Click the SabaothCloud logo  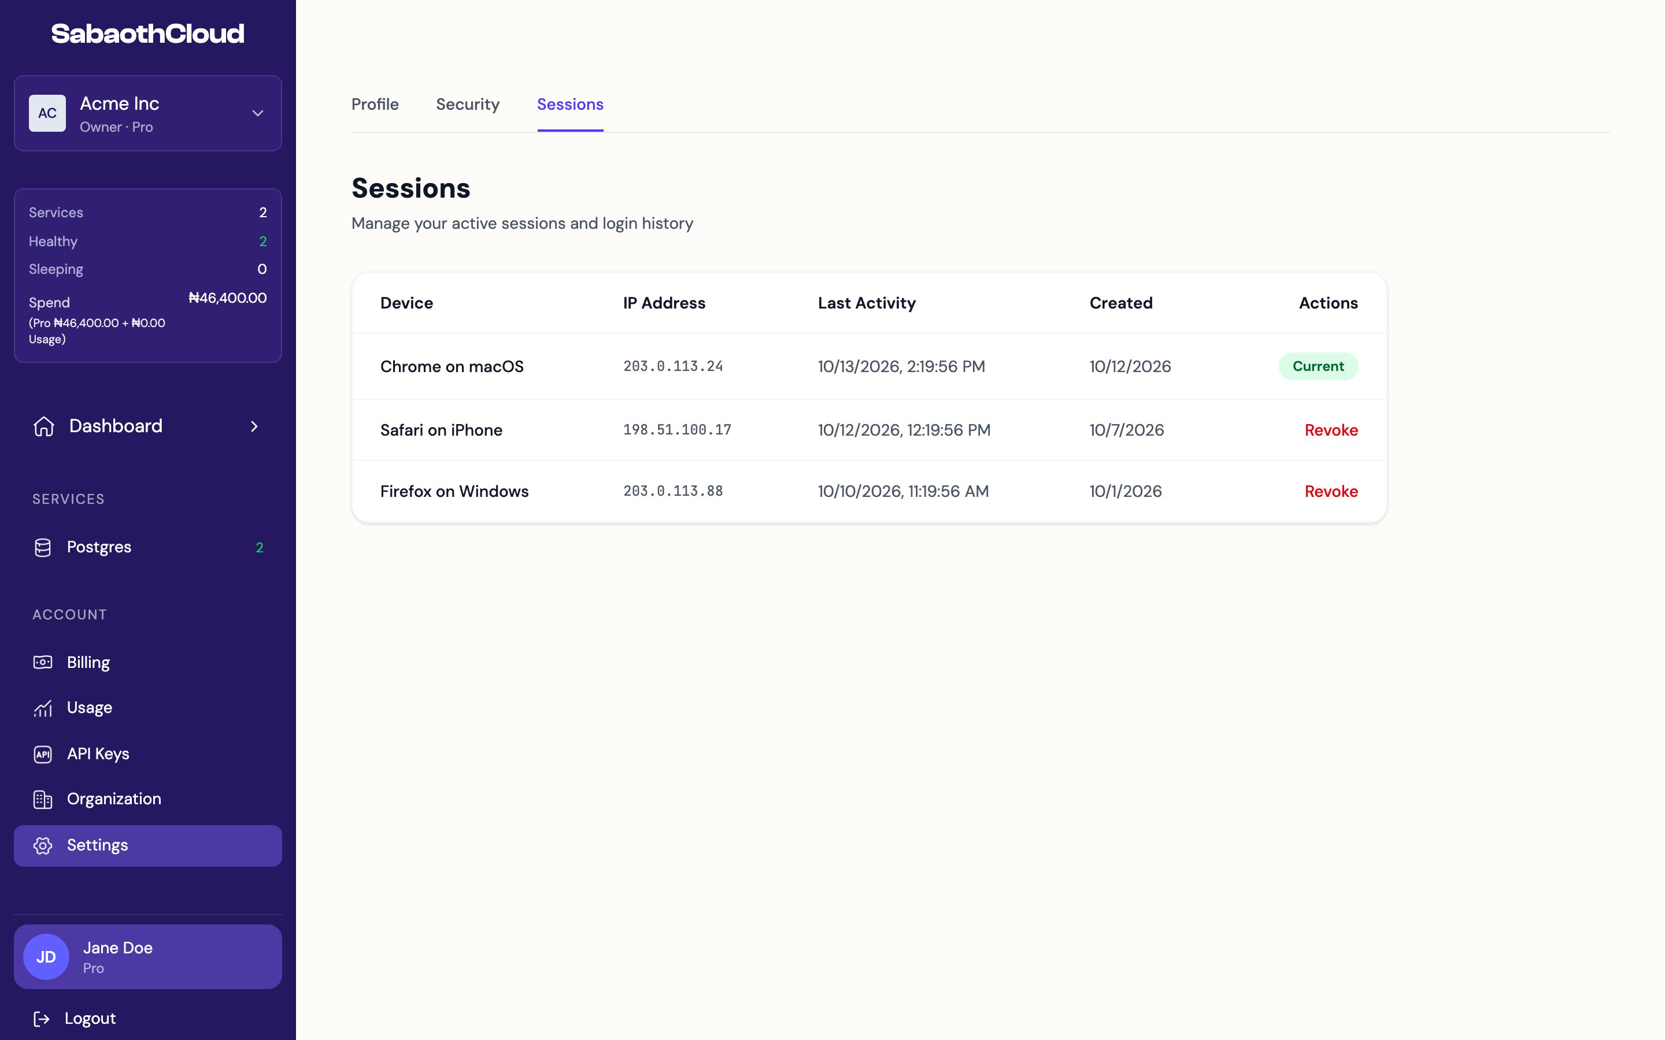tap(148, 34)
